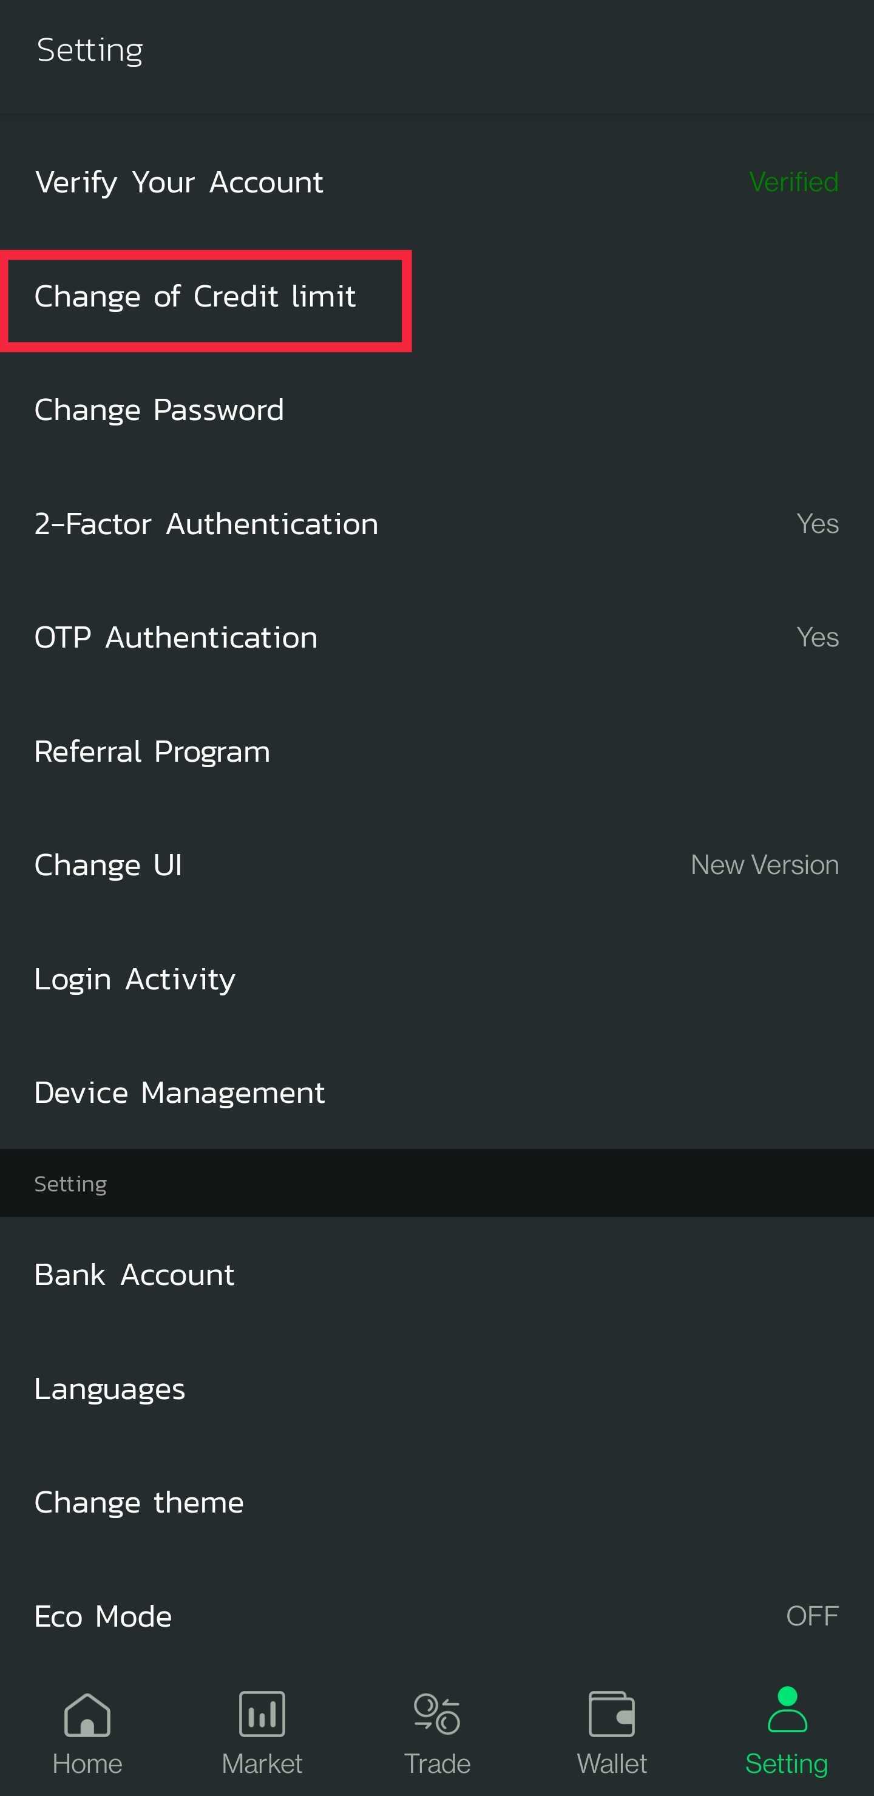Viewport: 874px width, 1796px height.
Task: Tap the Trade exchange icon
Action: point(437,1715)
